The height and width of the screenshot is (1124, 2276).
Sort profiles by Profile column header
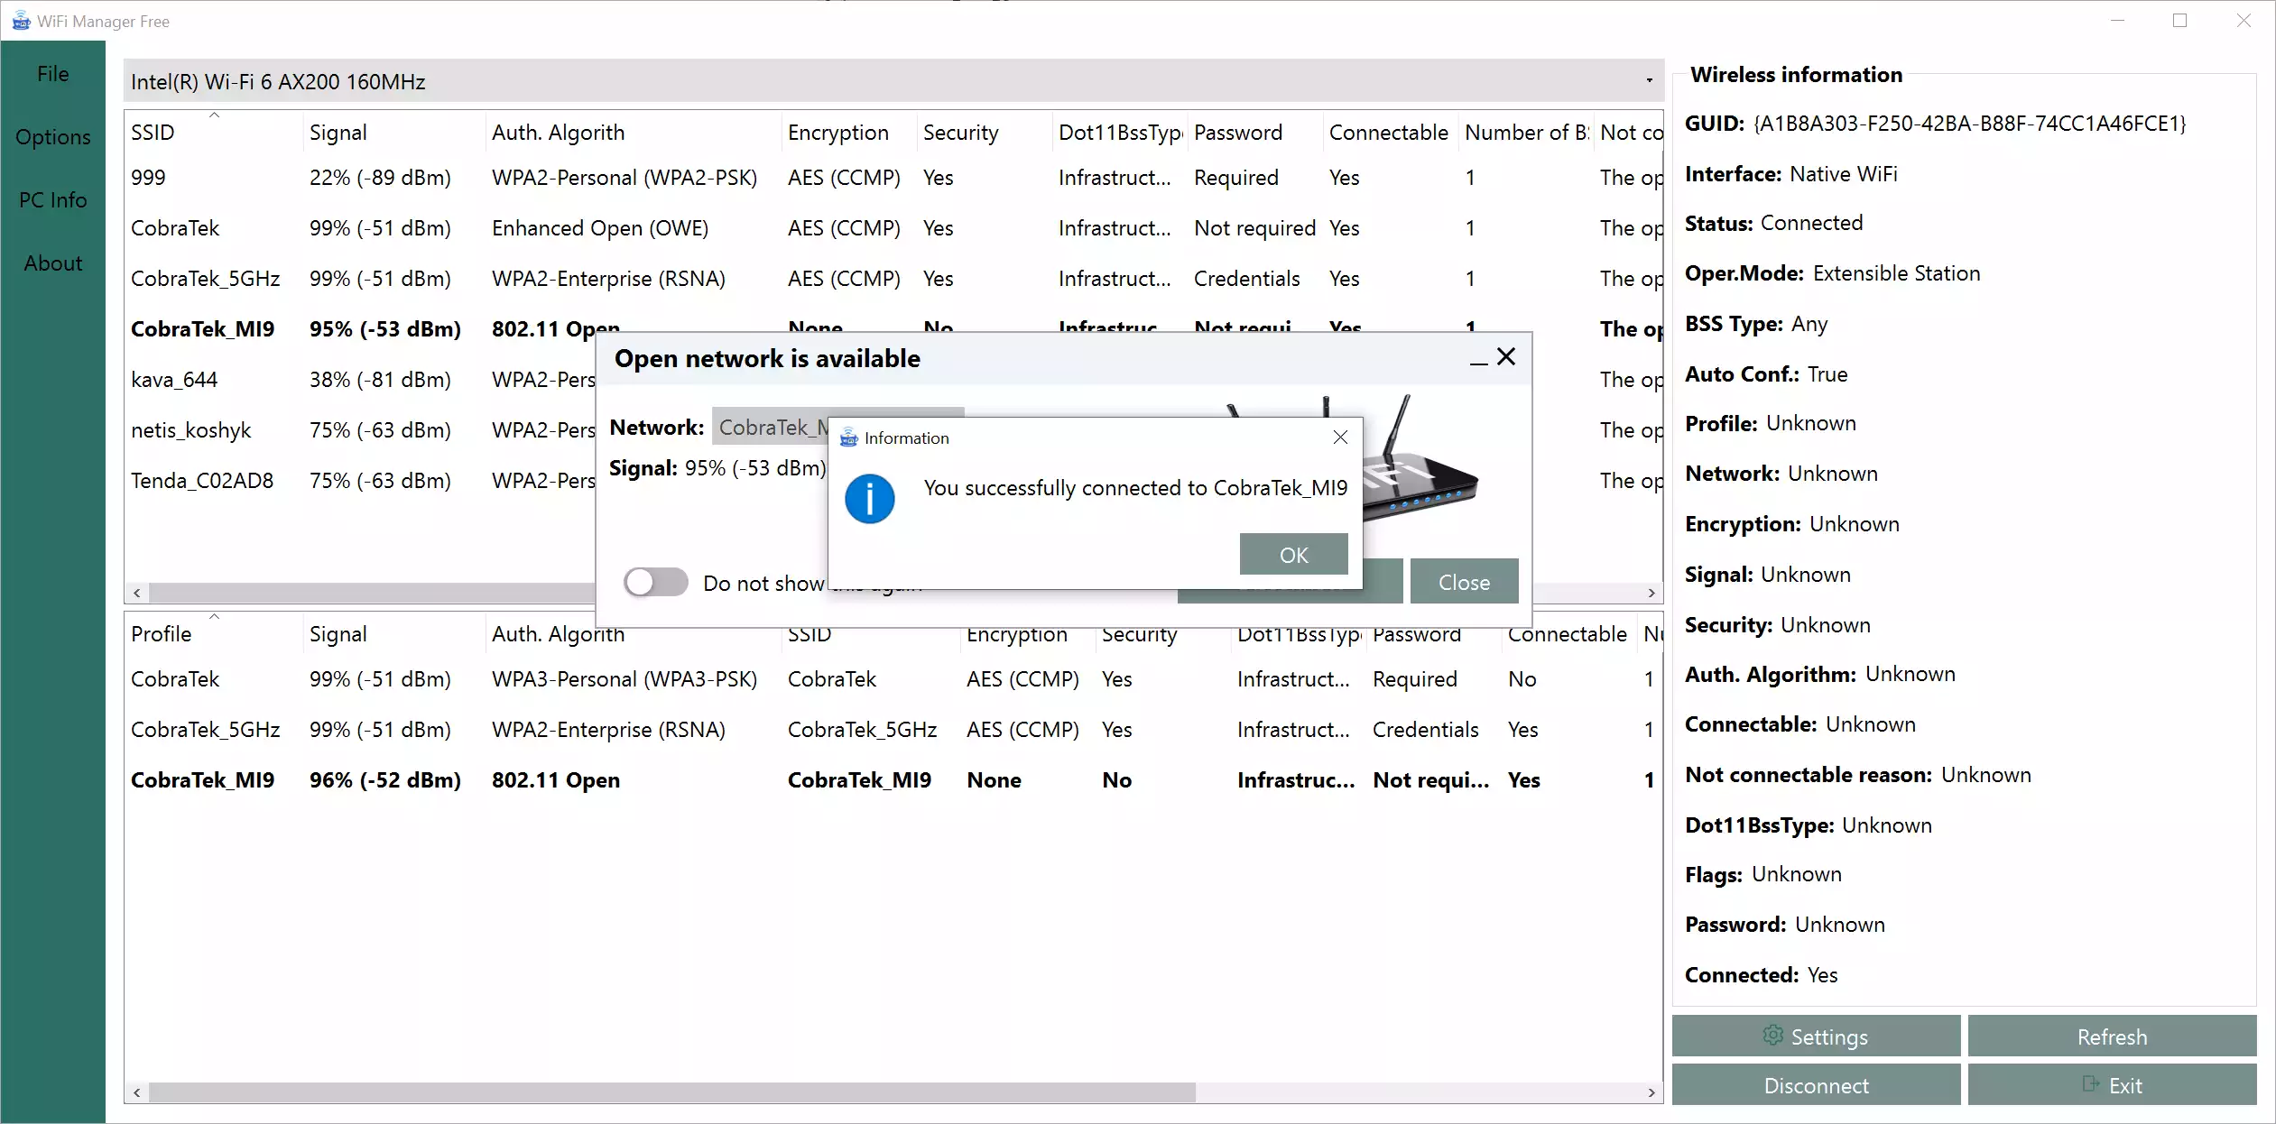coord(213,634)
